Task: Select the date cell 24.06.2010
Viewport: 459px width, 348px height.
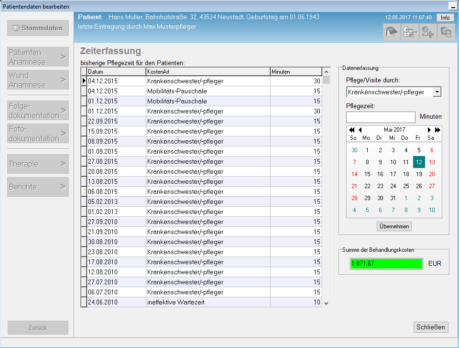Action: coord(117,302)
